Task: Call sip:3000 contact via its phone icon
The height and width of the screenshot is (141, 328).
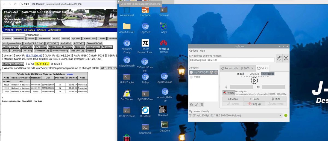Action: [x=211, y=72]
